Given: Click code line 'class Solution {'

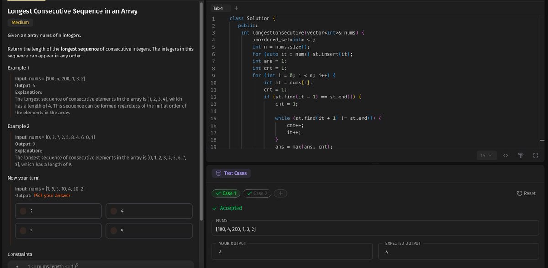Looking at the screenshot, I should 252,18.
